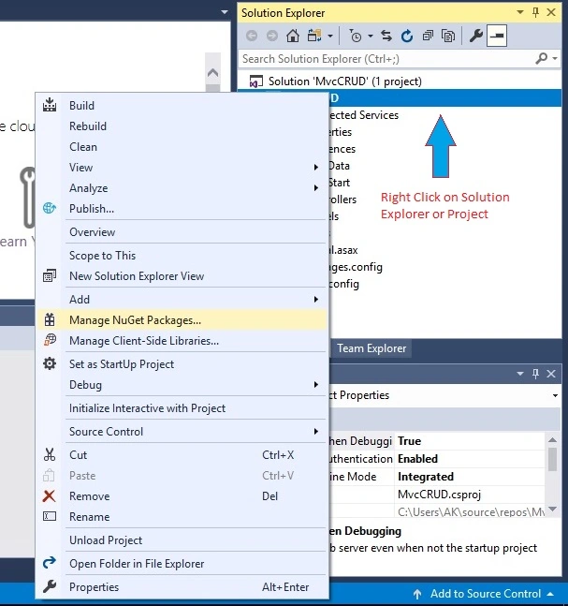This screenshot has height=606, width=568.
Task: Open the Solution Explorer window options dropdown
Action: [520, 12]
